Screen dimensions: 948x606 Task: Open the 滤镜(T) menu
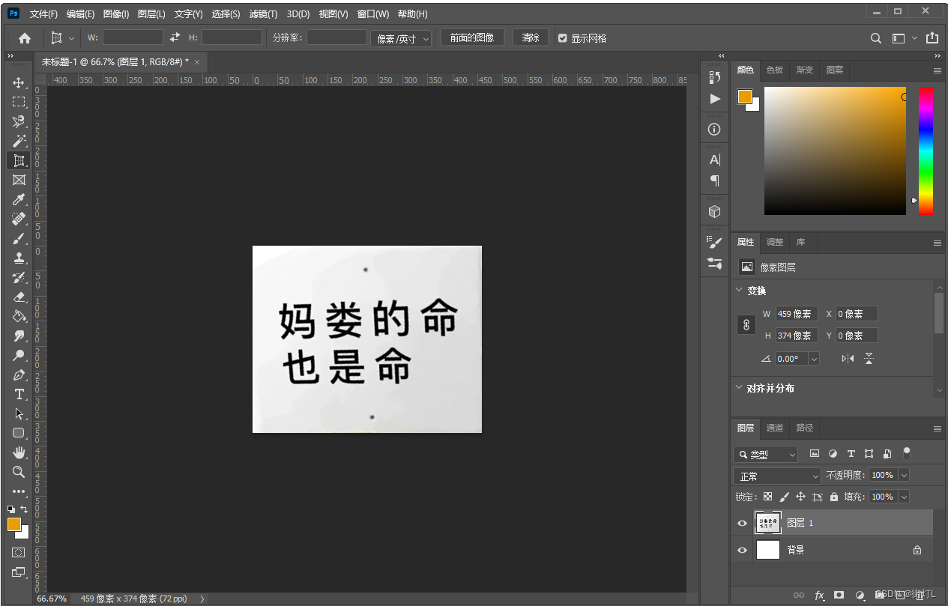click(x=263, y=14)
